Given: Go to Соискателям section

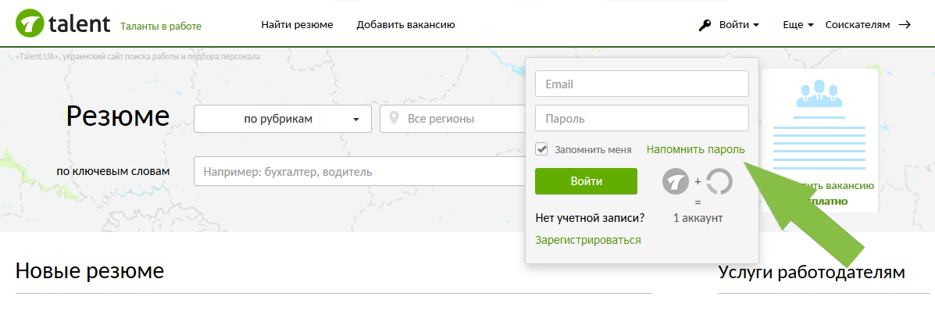Looking at the screenshot, I should (858, 25).
